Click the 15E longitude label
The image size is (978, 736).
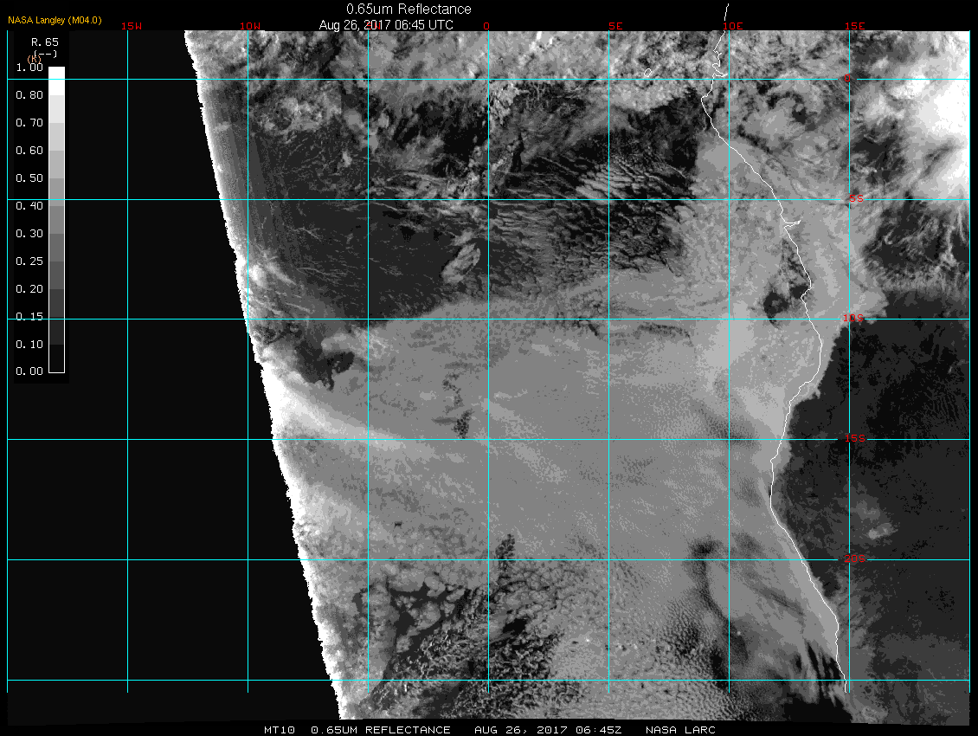[854, 26]
